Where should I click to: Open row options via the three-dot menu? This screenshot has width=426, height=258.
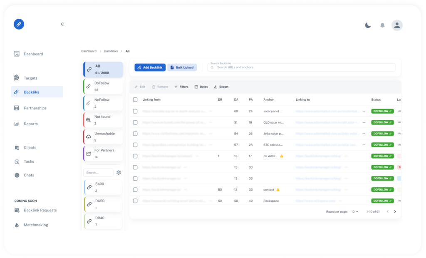pyautogui.click(x=365, y=111)
